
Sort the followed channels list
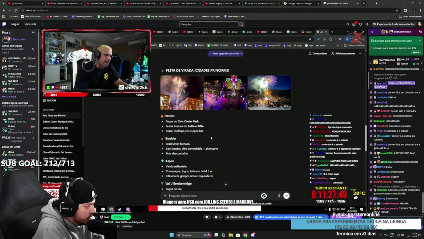pyautogui.click(x=33, y=49)
